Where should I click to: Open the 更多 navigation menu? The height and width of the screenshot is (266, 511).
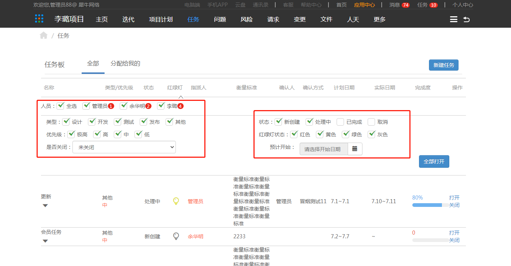click(x=379, y=19)
